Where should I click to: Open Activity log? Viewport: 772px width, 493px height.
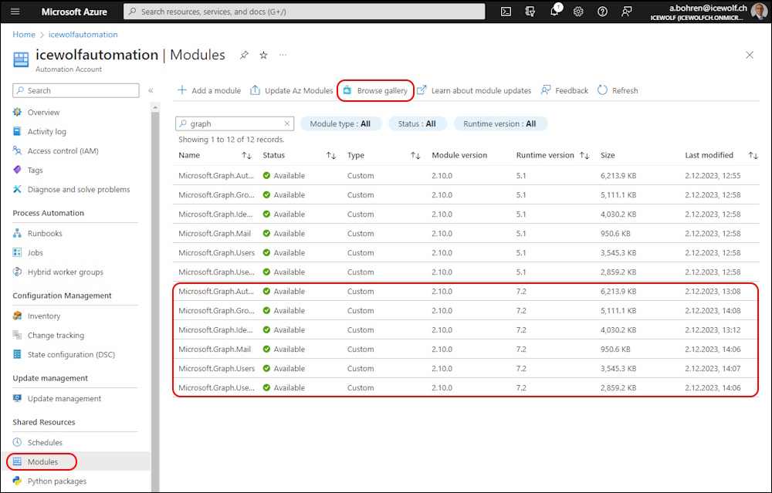point(47,131)
